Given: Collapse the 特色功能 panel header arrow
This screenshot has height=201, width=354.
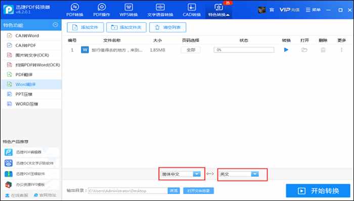Looking at the screenshot, I should pos(55,25).
